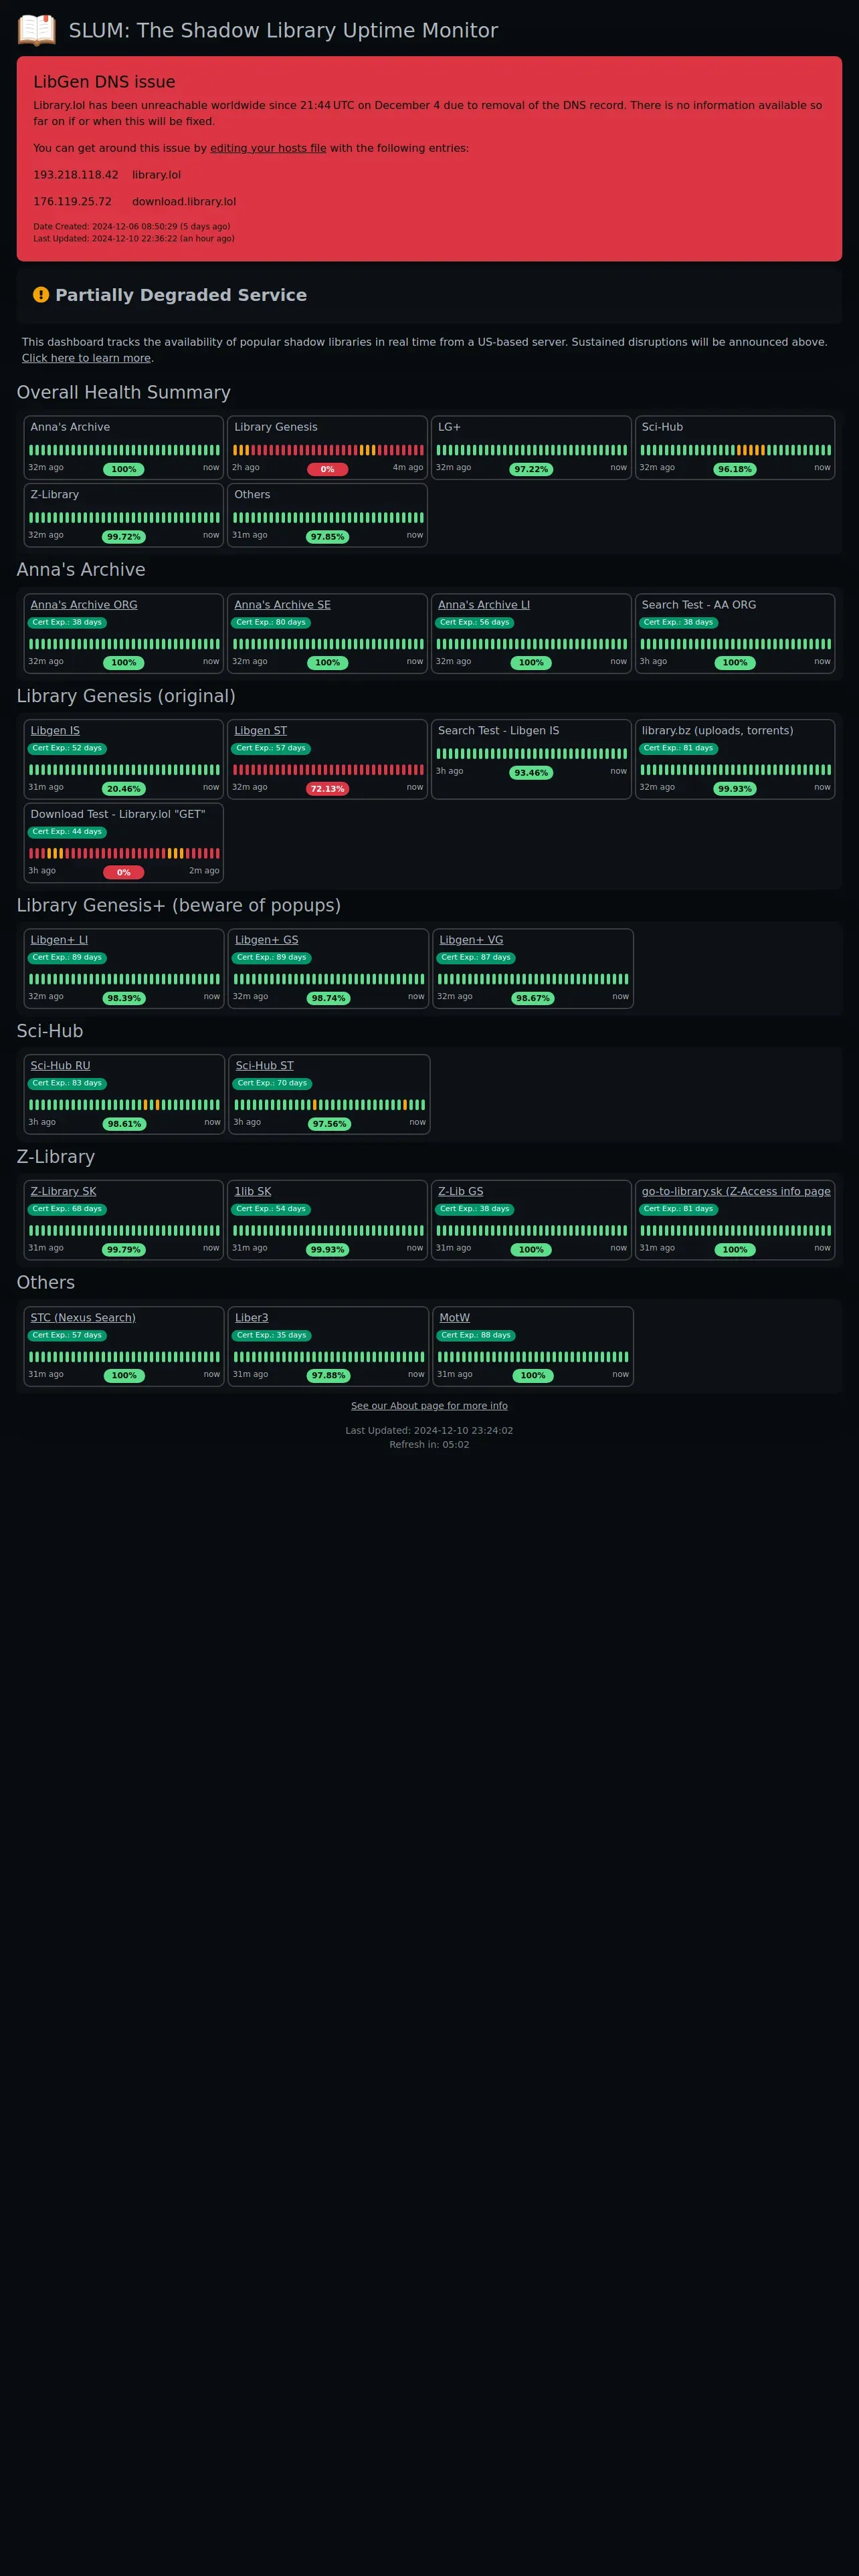Open the STC (Nexus Search) link

pos(83,1318)
